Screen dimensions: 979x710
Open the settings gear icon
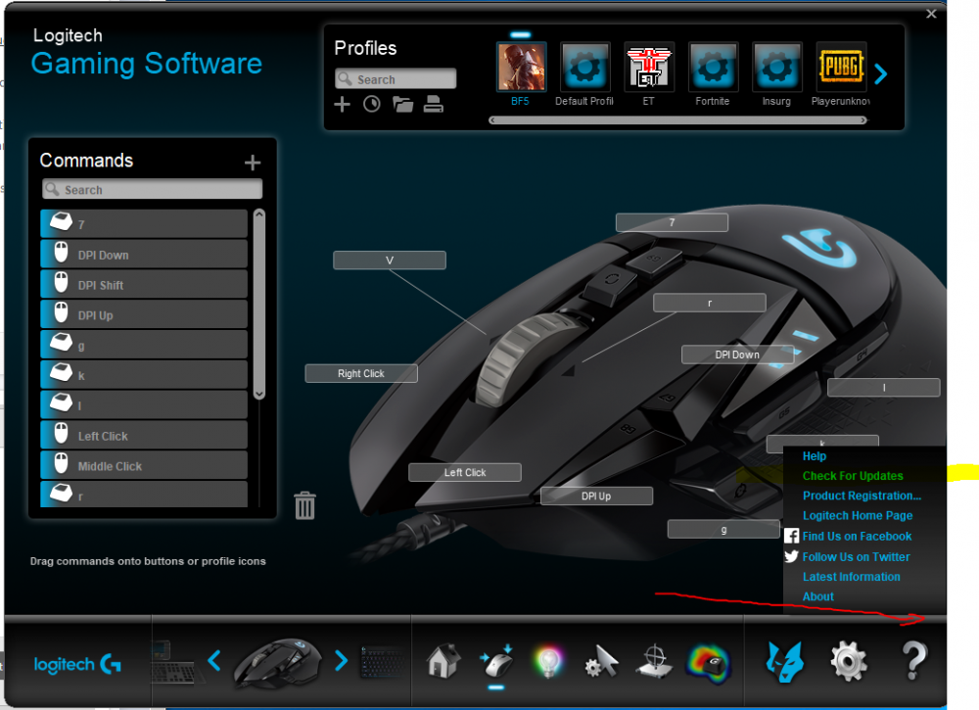(849, 662)
